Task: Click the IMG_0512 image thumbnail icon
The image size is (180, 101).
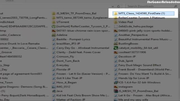Action: [x=54, y=87]
